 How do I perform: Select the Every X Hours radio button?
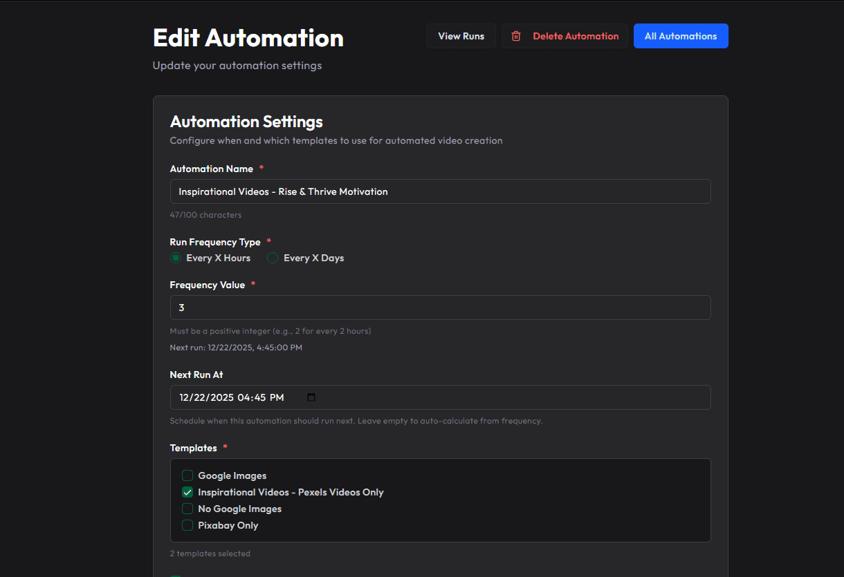tap(176, 258)
